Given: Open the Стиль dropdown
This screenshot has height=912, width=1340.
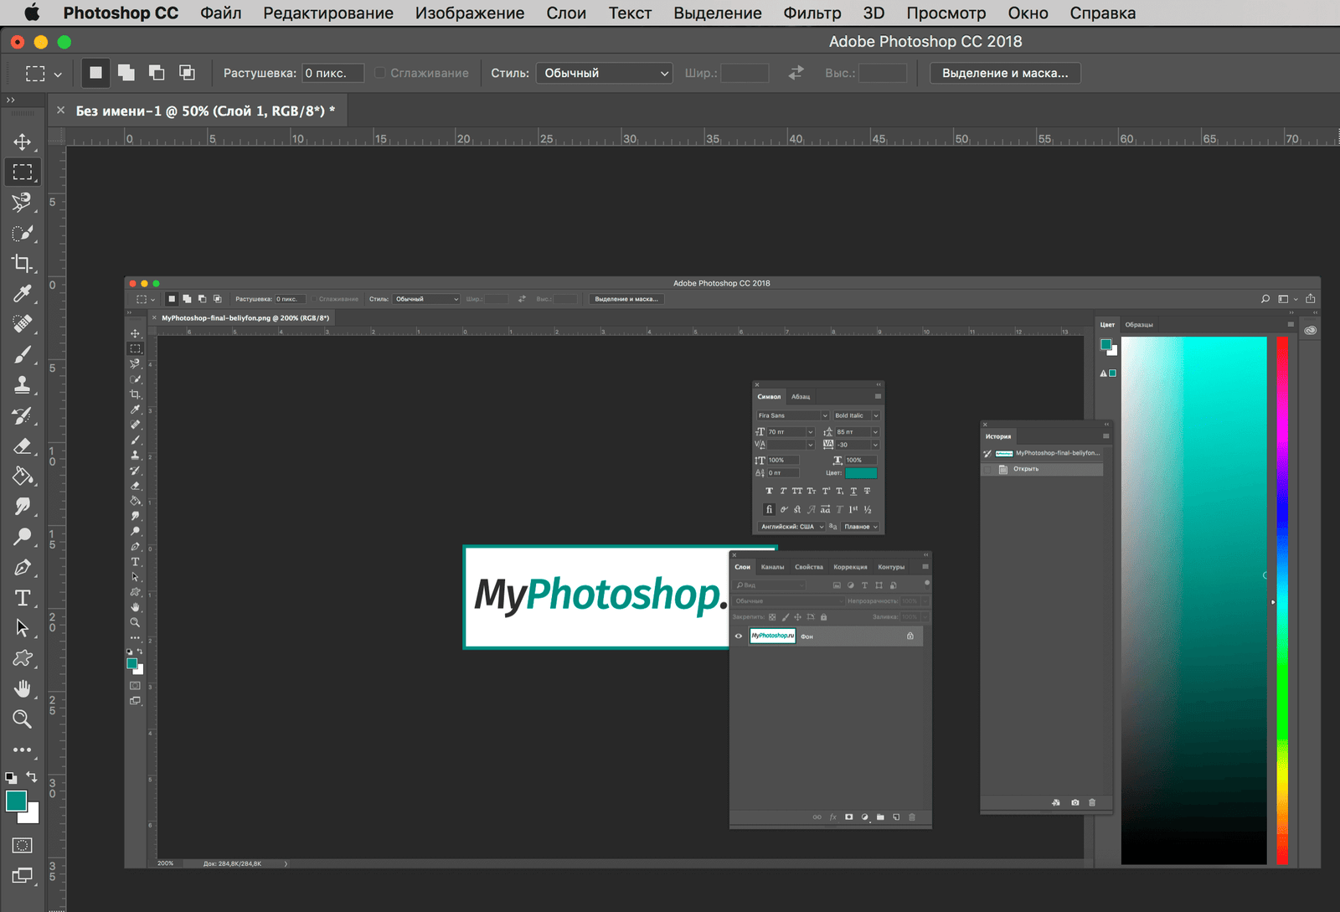Looking at the screenshot, I should coord(604,73).
